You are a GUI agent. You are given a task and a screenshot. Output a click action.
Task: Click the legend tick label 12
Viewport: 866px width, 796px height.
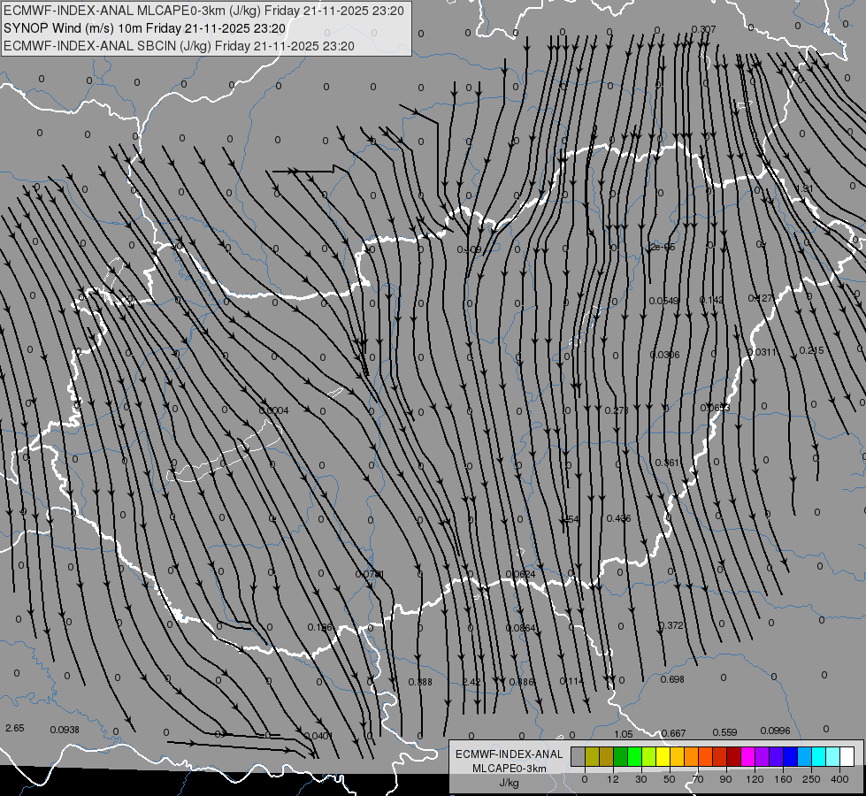pyautogui.click(x=612, y=779)
